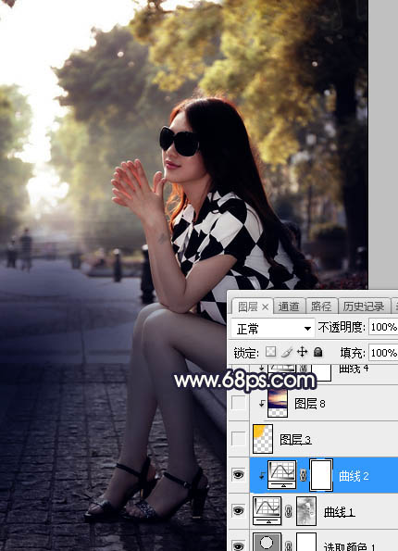Click the lock all padlock icon
Viewport: 398px width, 551px height.
[x=317, y=352]
